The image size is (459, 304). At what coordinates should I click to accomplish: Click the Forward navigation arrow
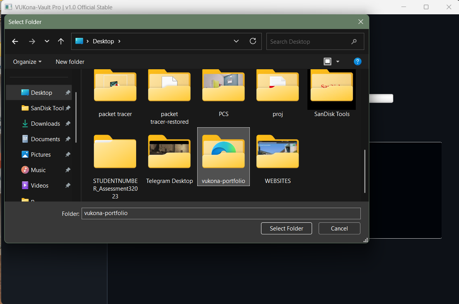point(32,41)
